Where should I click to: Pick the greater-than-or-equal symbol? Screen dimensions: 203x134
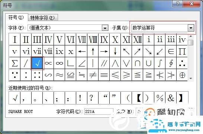[x=126, y=75]
